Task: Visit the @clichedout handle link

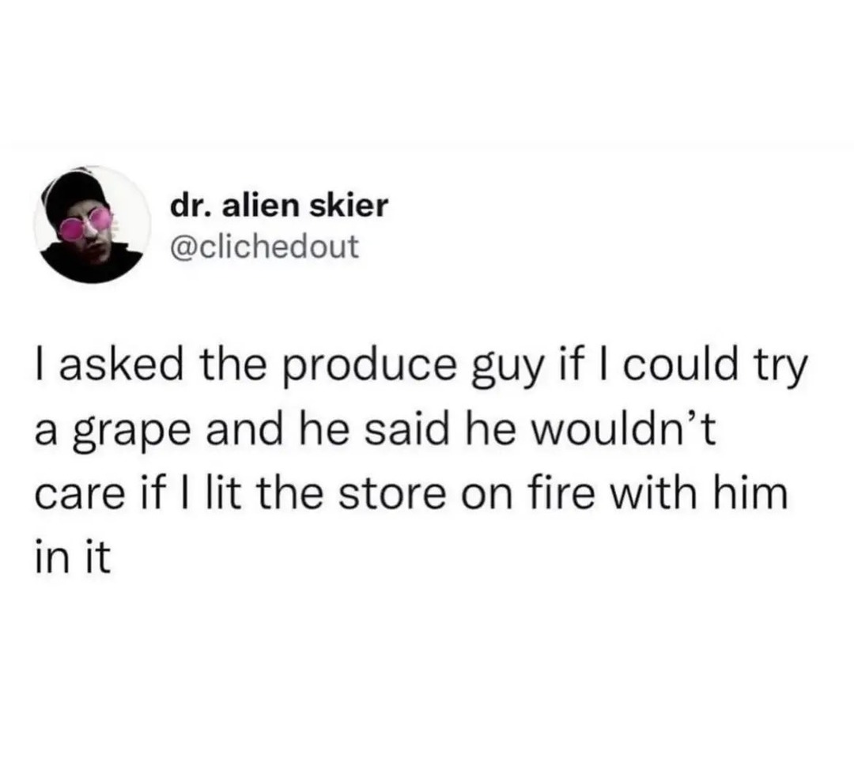Action: pos(265,246)
